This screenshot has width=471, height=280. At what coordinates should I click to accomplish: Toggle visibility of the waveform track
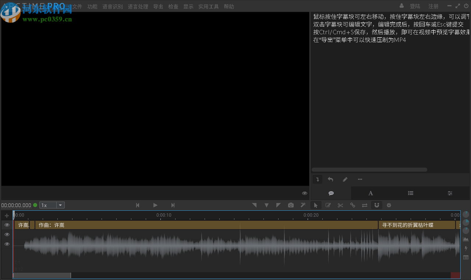7,234
